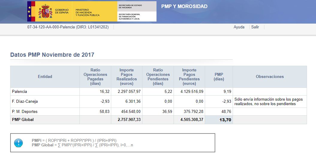
Task: Select the P. M. Deportes entity cell
Action: [25, 112]
